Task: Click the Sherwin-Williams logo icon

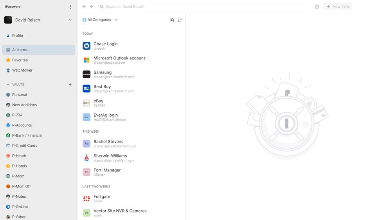Action: [x=86, y=158]
